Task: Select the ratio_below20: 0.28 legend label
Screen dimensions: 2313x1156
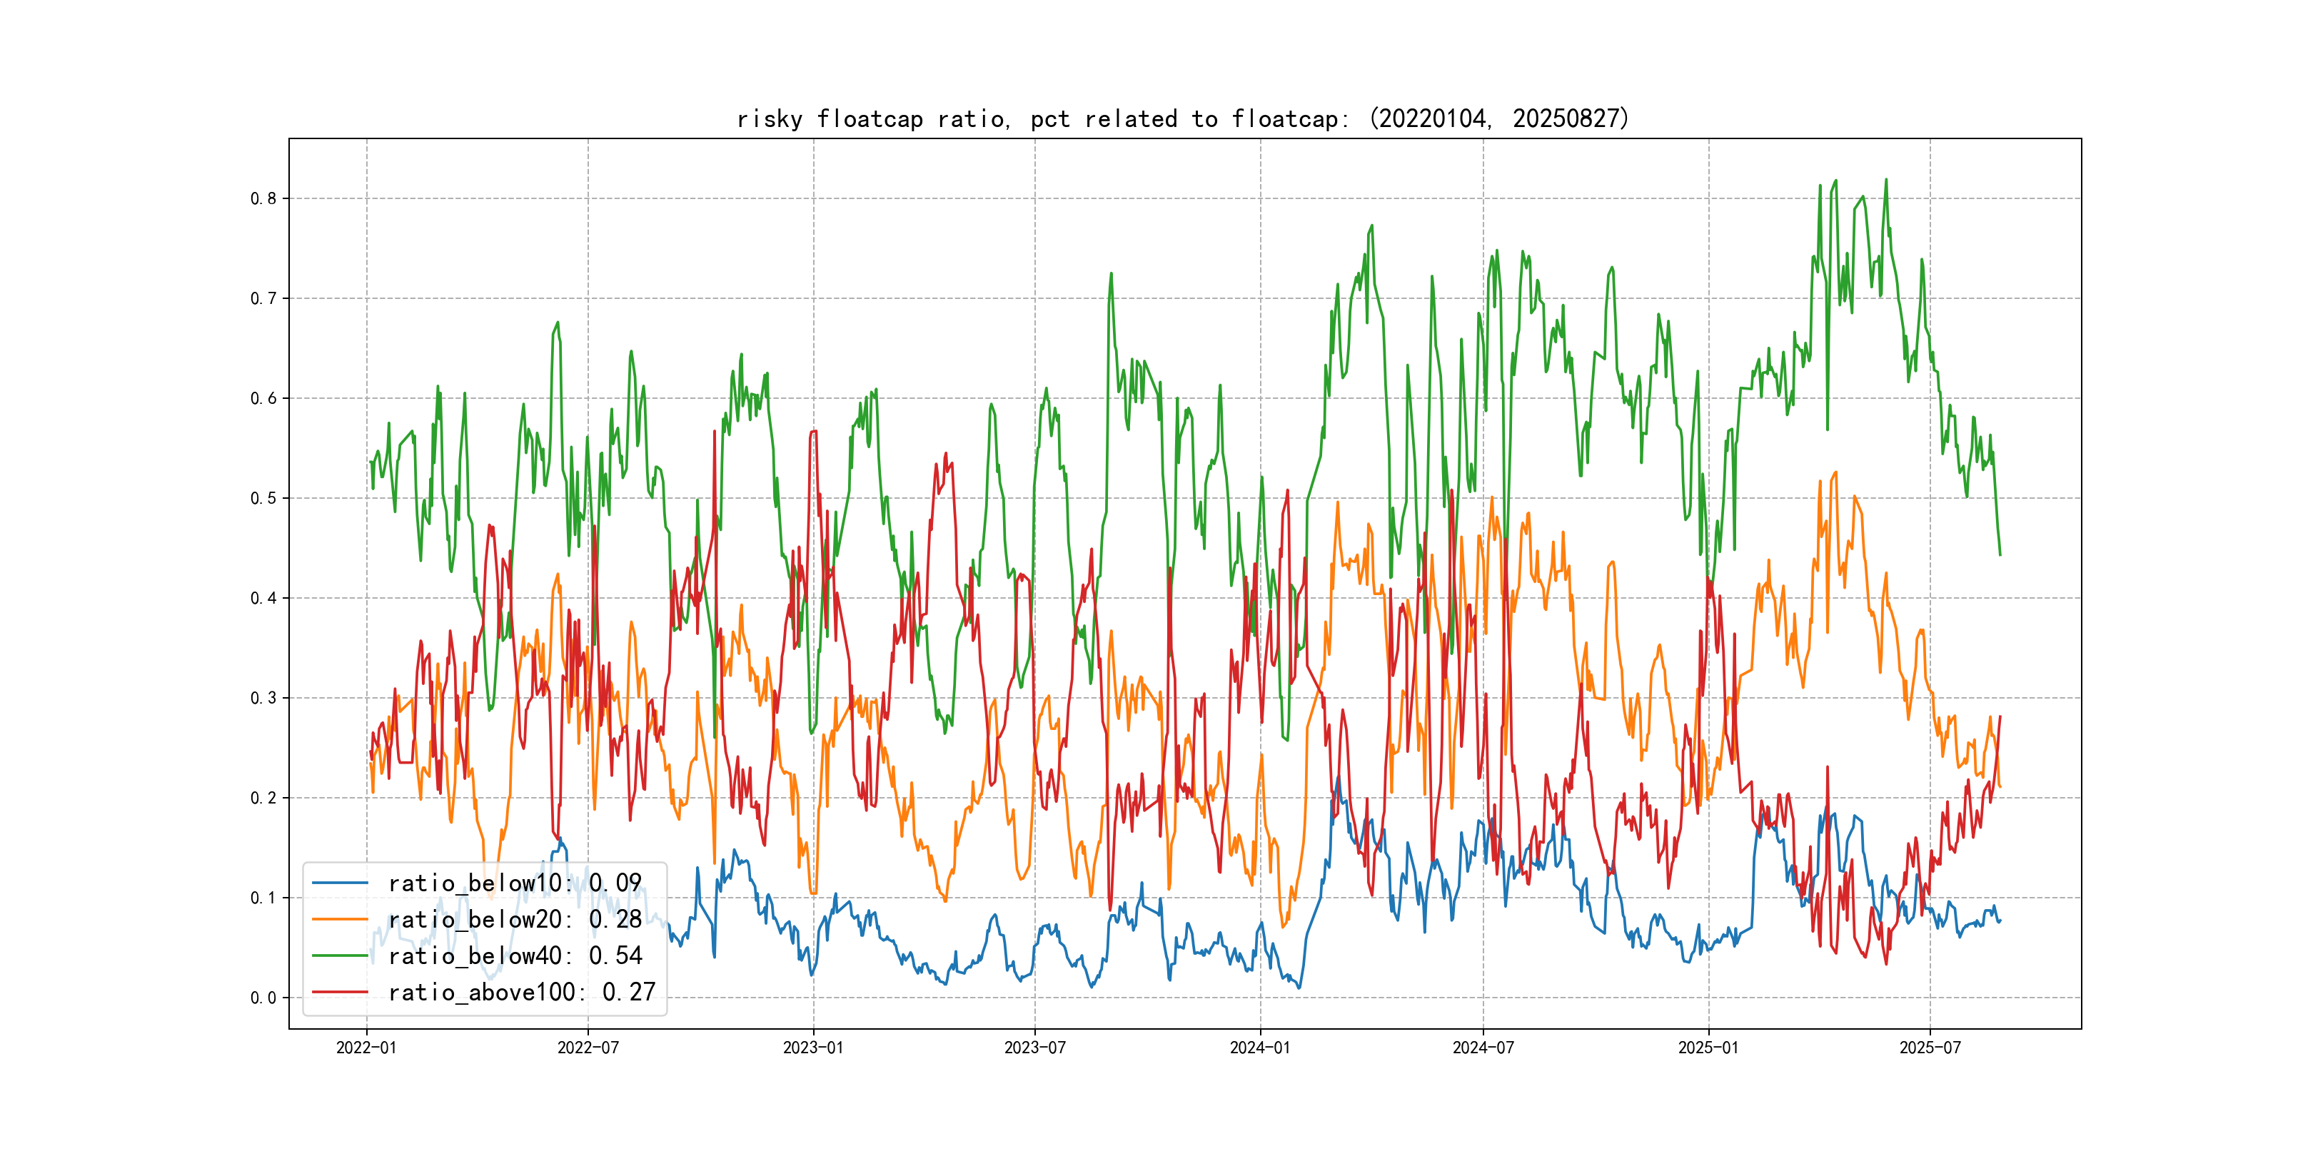Action: (515, 919)
